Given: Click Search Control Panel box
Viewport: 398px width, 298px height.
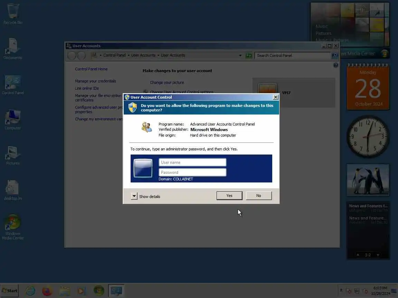Looking at the screenshot, I should [292, 56].
